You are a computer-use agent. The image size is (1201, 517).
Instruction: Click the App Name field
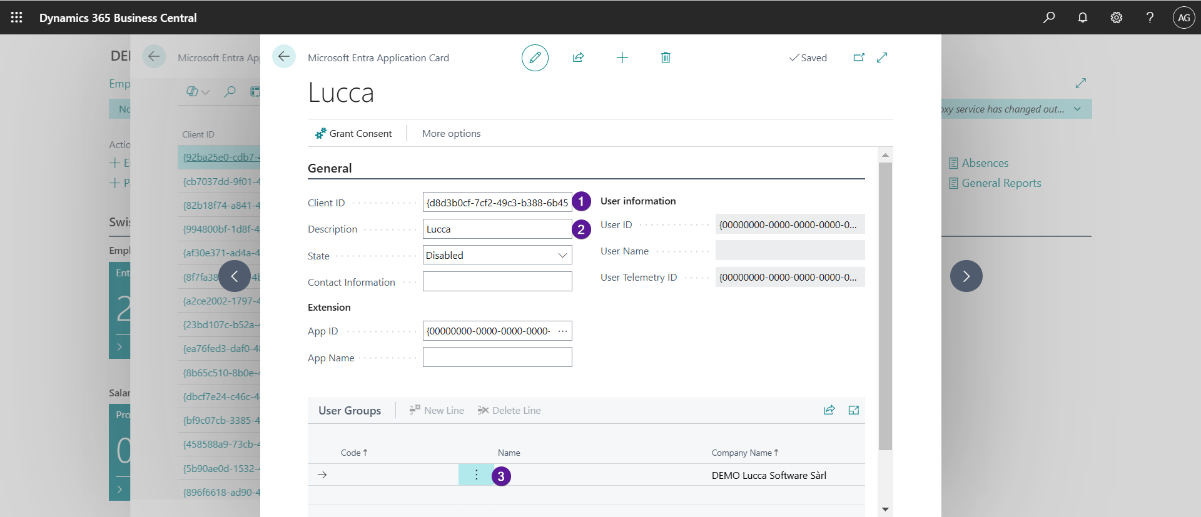pos(497,357)
